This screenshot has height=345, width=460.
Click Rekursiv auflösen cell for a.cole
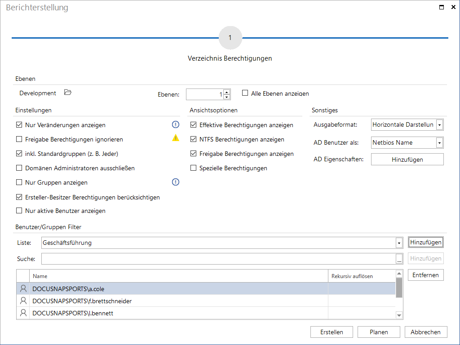coord(362,289)
